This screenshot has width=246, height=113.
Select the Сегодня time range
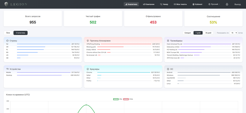(x=188, y=33)
